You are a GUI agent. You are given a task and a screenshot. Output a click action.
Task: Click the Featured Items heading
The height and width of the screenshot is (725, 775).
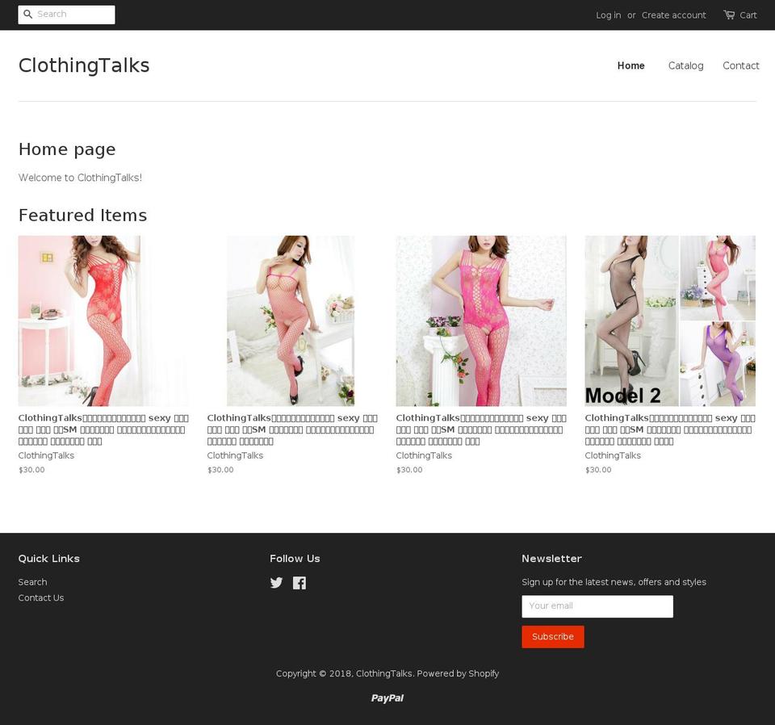click(x=82, y=216)
